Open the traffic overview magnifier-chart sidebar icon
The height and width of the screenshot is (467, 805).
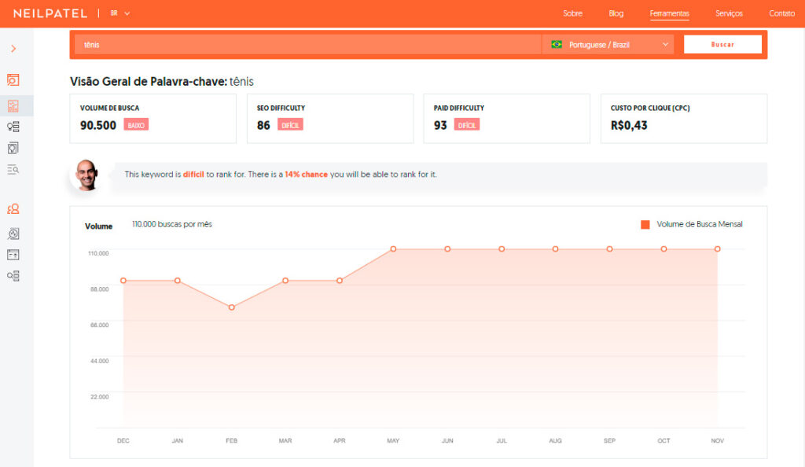(13, 233)
